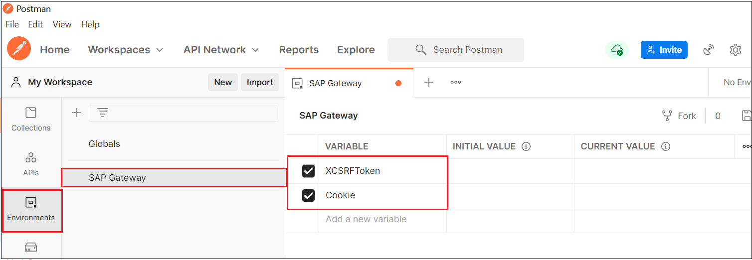Open the APIs sidebar panel

(31, 164)
